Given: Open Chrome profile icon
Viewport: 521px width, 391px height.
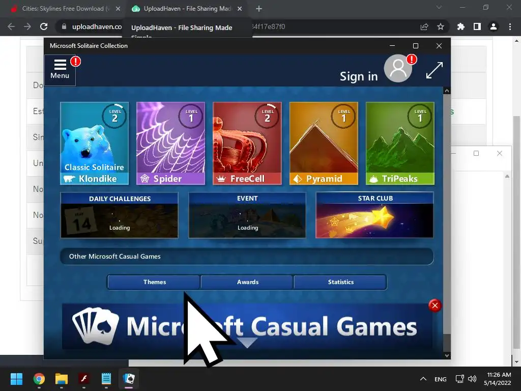Looking at the screenshot, I should (494, 26).
